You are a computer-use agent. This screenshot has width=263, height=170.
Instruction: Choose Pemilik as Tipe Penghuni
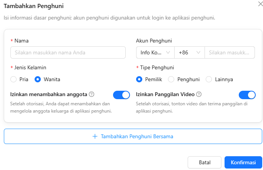pyautogui.click(x=139, y=79)
